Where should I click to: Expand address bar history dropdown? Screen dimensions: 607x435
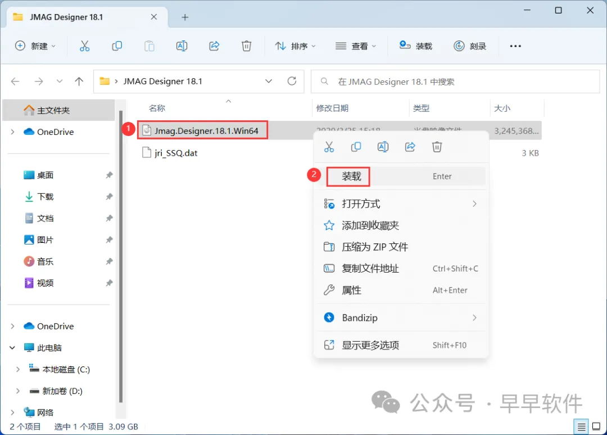click(x=268, y=81)
